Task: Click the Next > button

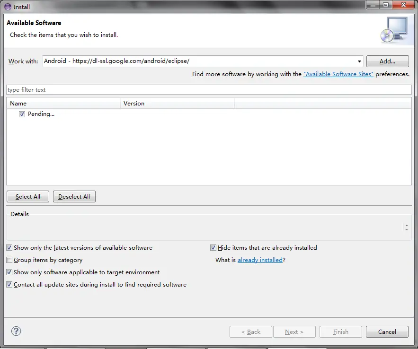Action: point(294,332)
